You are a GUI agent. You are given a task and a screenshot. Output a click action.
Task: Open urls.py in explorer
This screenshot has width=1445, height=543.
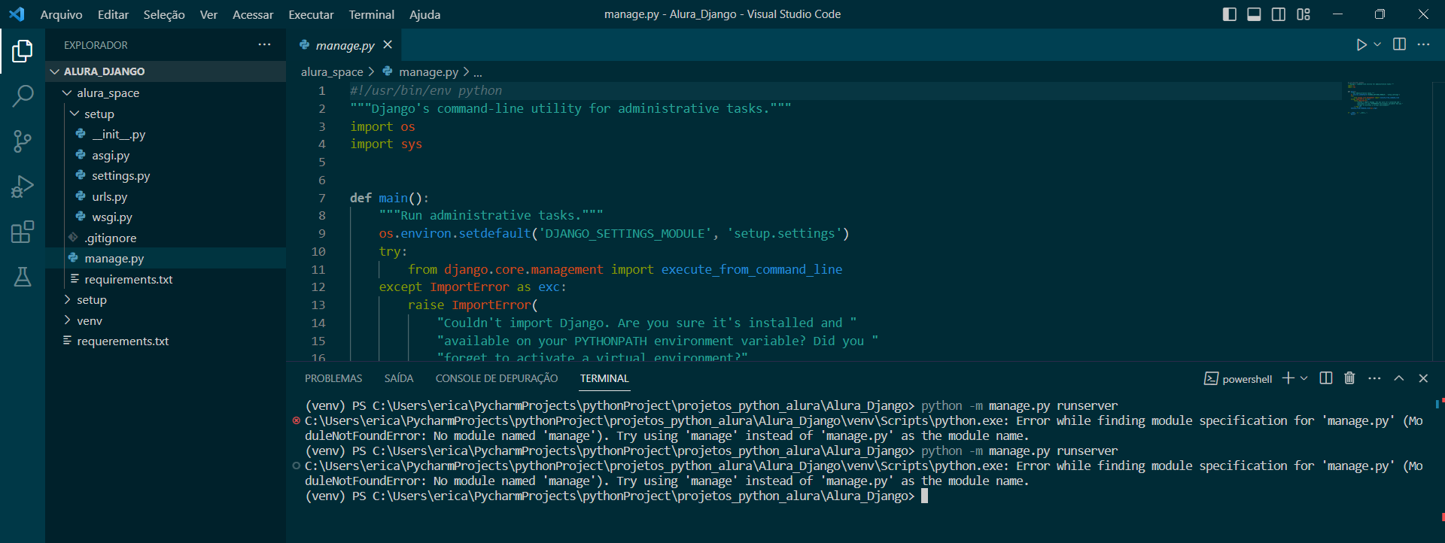point(166,196)
